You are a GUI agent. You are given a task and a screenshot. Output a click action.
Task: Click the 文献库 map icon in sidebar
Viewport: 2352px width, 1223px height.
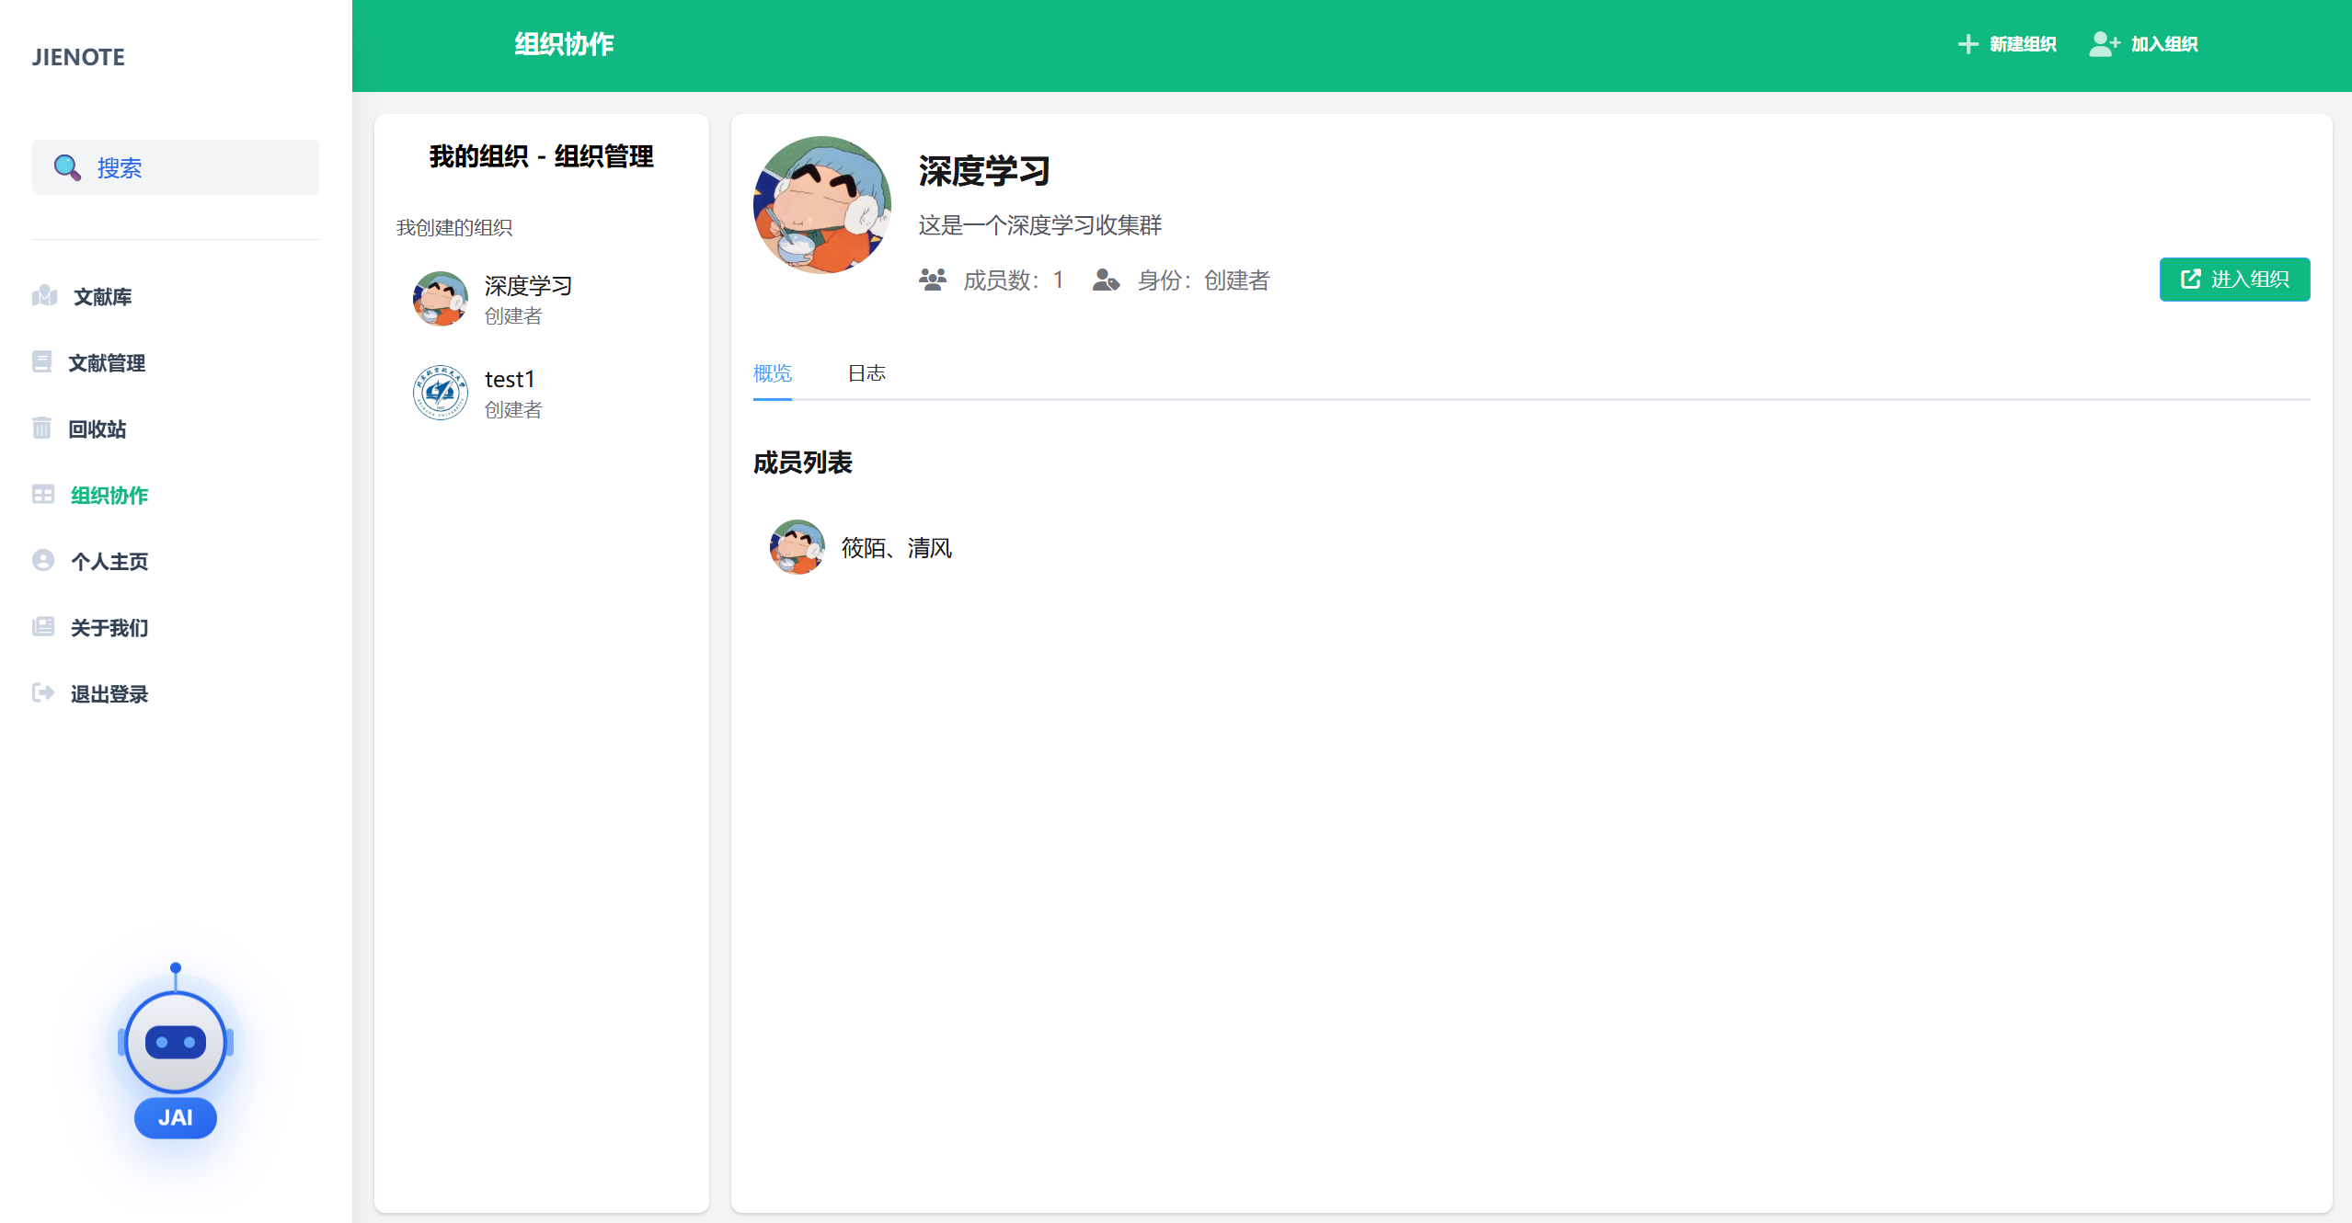pyautogui.click(x=44, y=296)
